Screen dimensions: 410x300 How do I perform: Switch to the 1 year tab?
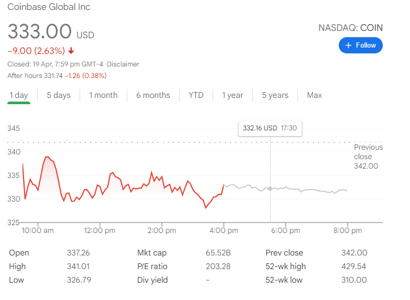point(232,95)
